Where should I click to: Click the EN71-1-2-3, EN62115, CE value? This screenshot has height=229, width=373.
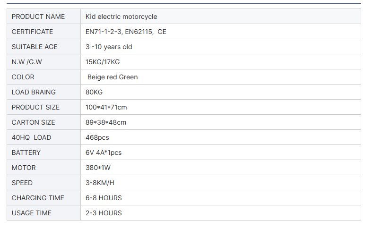point(126,32)
